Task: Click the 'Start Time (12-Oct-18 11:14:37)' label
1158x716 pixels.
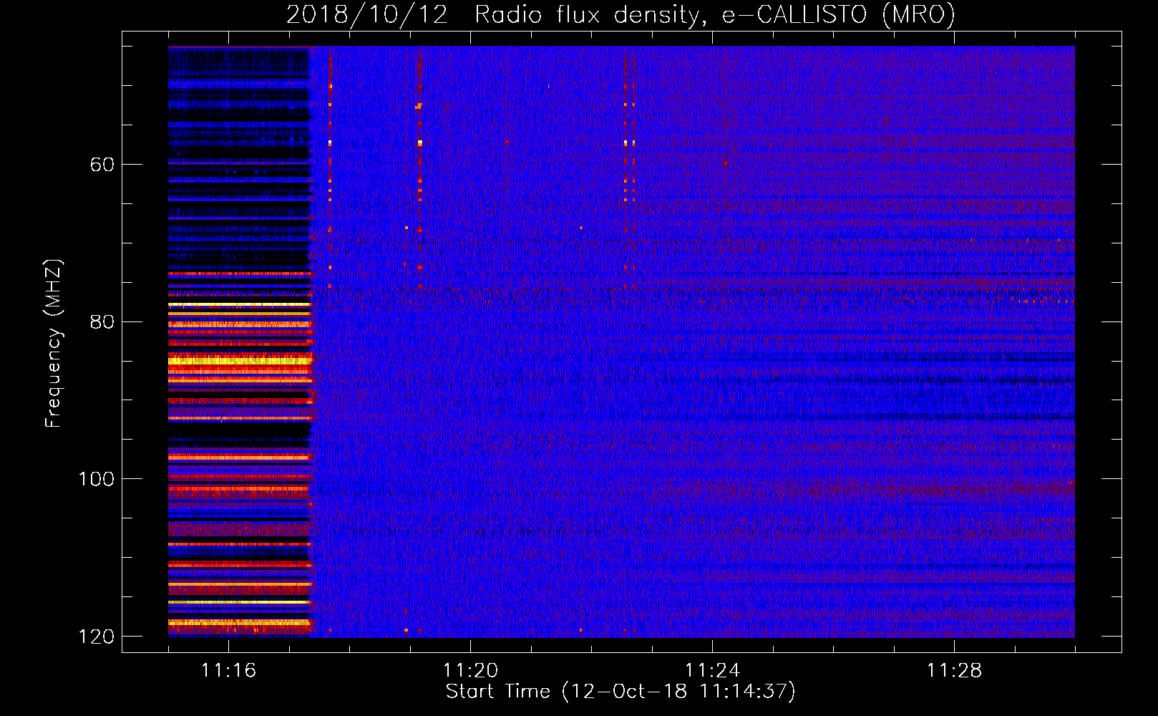Action: click(x=621, y=692)
